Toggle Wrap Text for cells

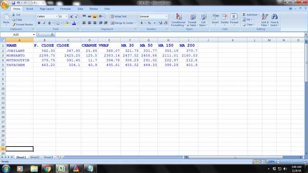coord(118,16)
